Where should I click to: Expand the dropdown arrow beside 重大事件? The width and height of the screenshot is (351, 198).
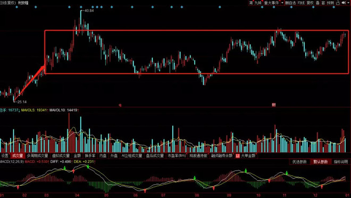click(x=282, y=3)
